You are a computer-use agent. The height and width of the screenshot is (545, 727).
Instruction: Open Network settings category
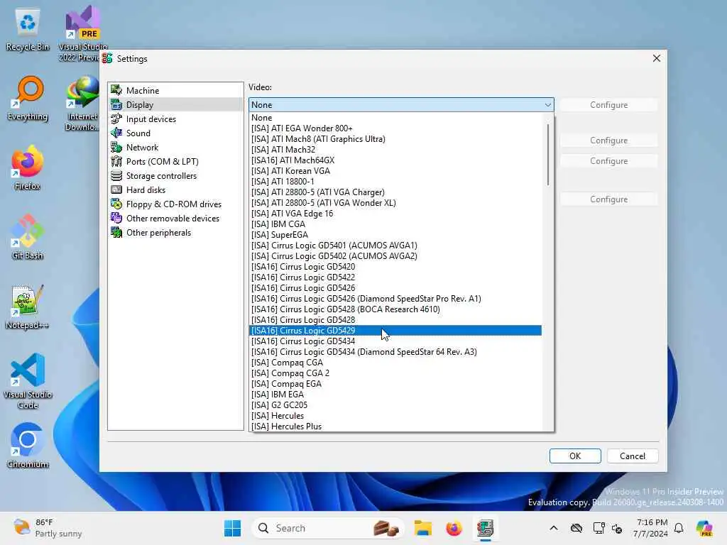coord(175,148)
